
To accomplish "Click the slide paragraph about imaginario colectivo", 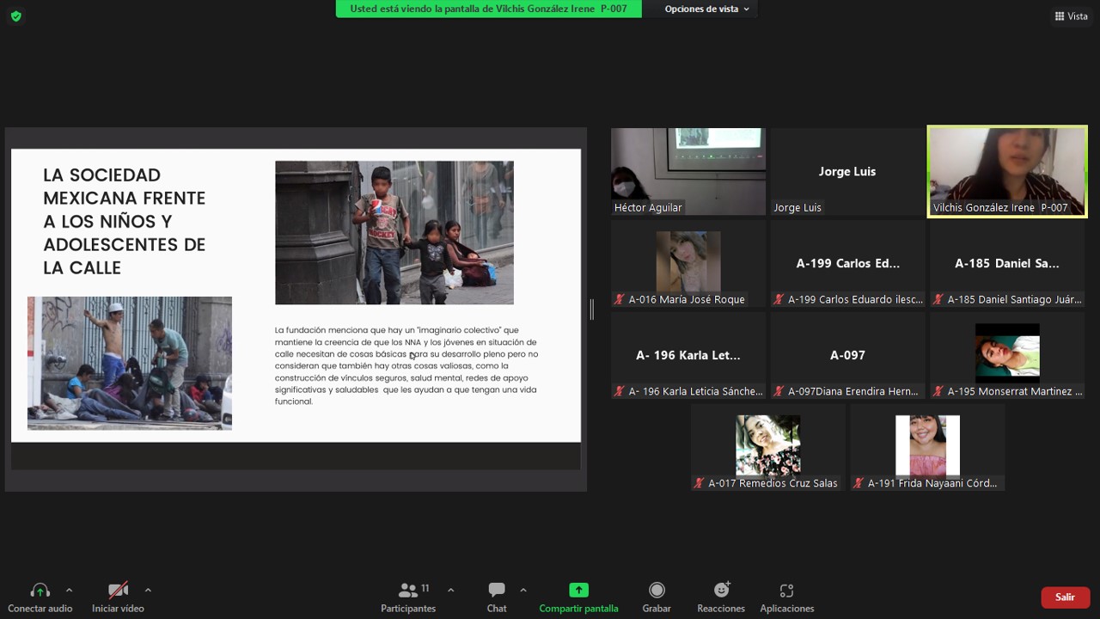I will [x=406, y=365].
